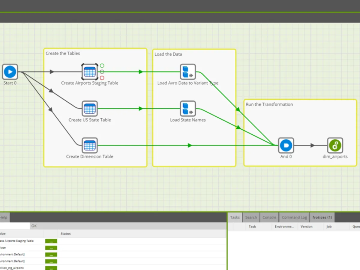
Task: Select the Start 0 component icon
Action: 10,72
